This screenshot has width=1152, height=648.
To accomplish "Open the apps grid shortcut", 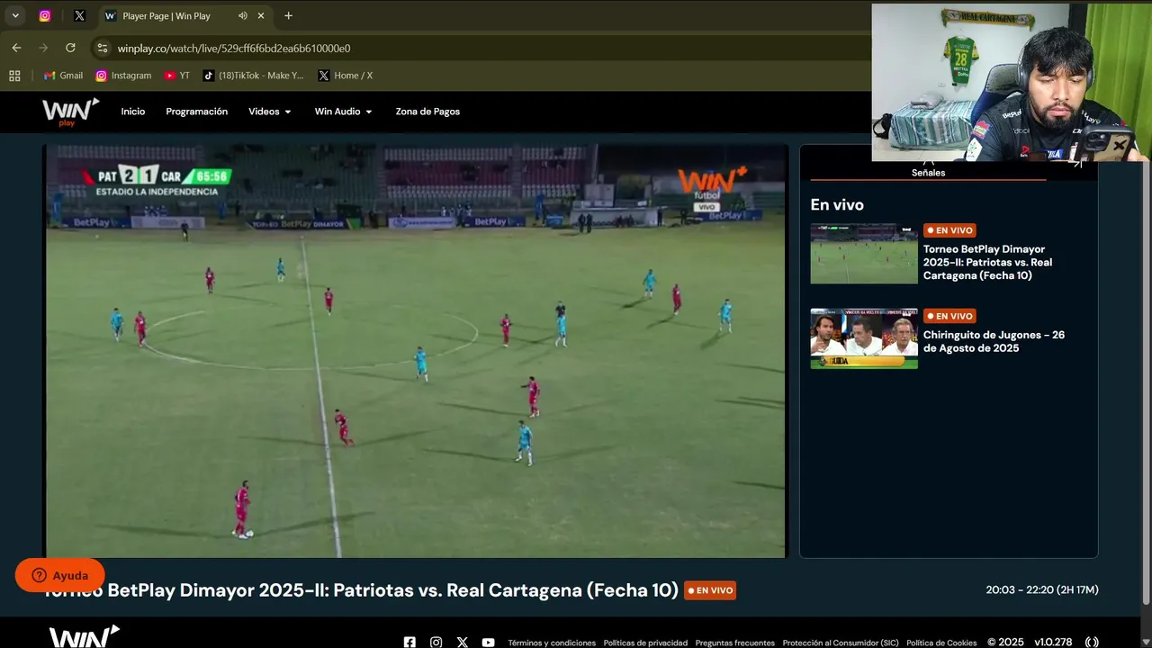I will 14,76.
